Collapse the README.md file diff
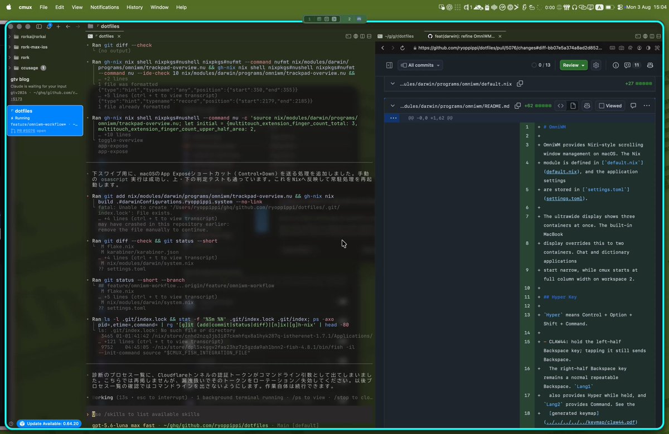Viewport: 669px width, 434px height. 392,106
